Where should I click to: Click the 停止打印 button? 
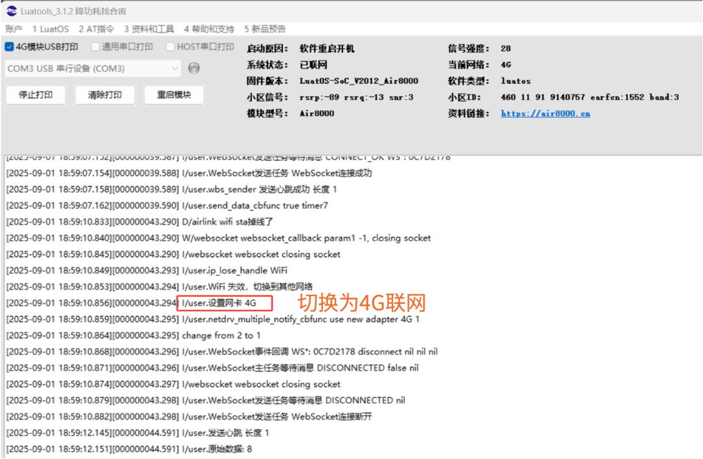35,94
